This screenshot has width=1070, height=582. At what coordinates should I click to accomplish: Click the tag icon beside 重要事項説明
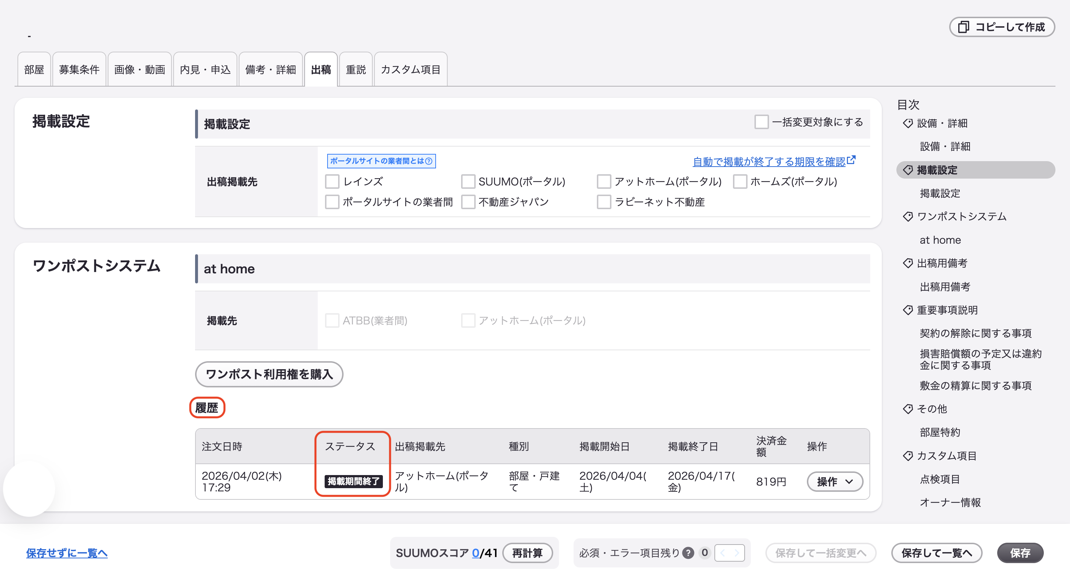coord(908,310)
